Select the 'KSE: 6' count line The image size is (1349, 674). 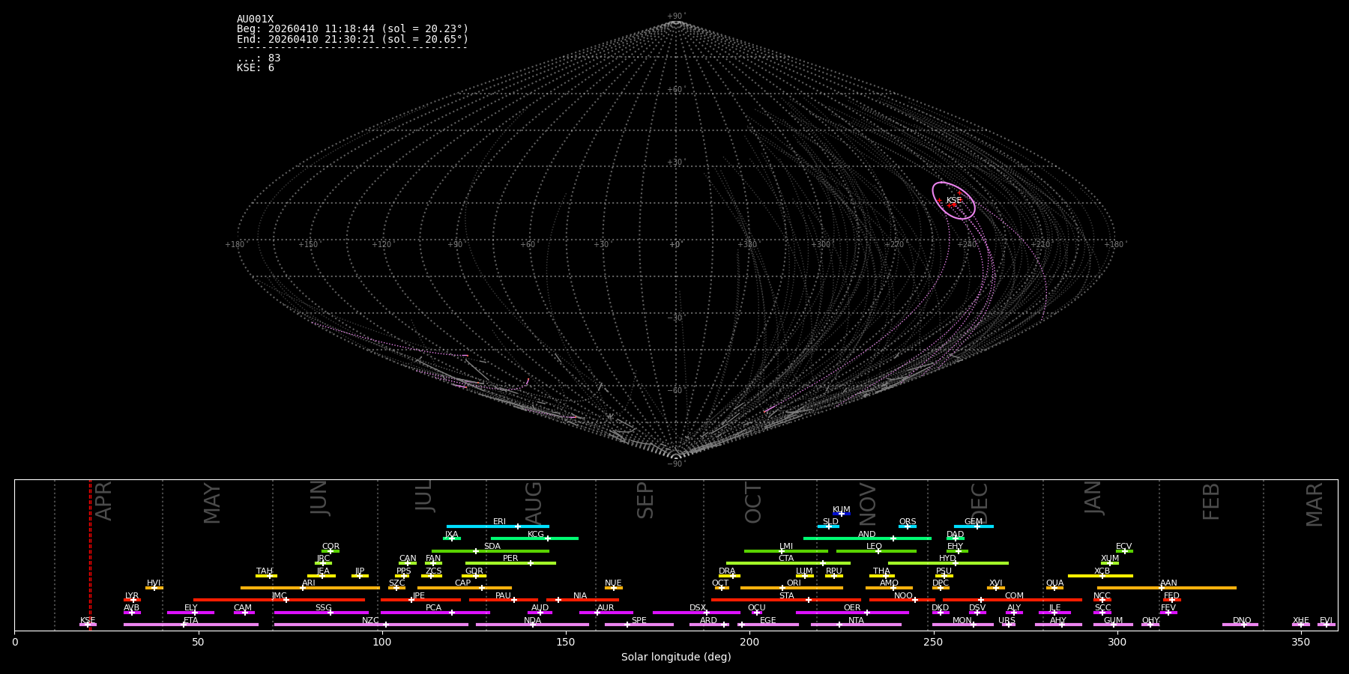point(256,67)
